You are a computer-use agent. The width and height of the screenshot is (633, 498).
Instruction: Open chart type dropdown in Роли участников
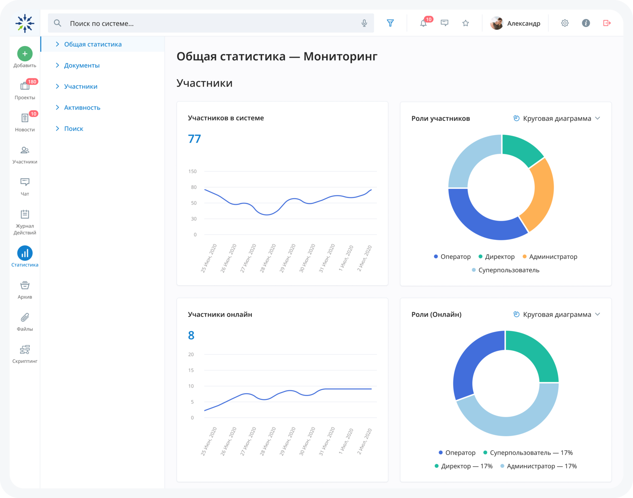tap(557, 118)
